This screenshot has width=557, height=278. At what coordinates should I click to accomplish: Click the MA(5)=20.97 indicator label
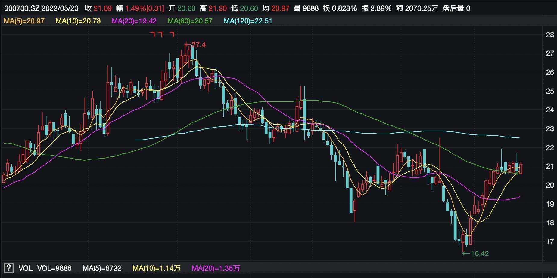(24, 21)
